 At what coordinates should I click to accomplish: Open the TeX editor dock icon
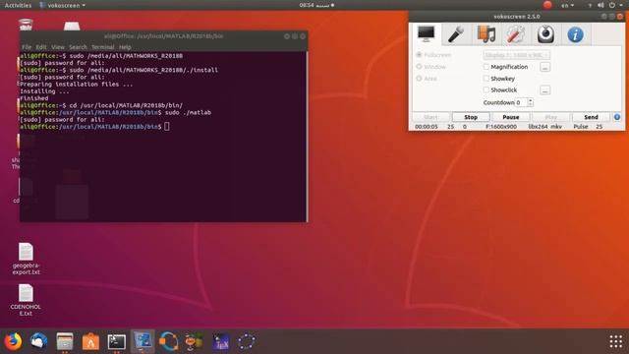pyautogui.click(x=220, y=341)
